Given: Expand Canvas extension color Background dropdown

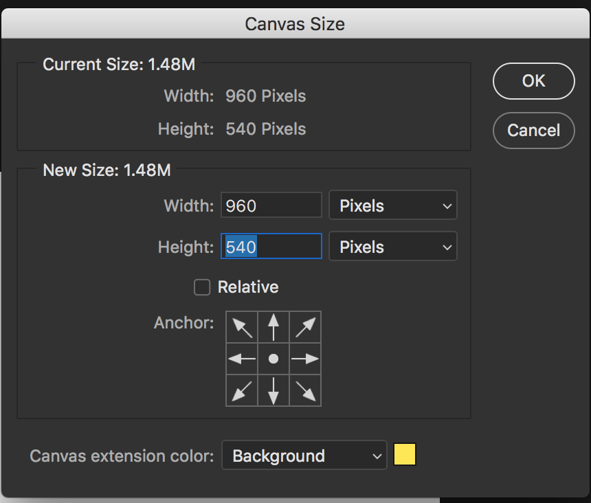Looking at the screenshot, I should click(x=304, y=455).
